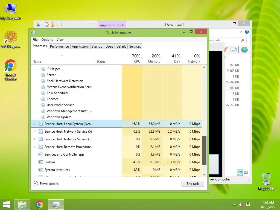The width and height of the screenshot is (280, 210).
Task: Open the My Computer desktop icon
Action: coord(11,11)
